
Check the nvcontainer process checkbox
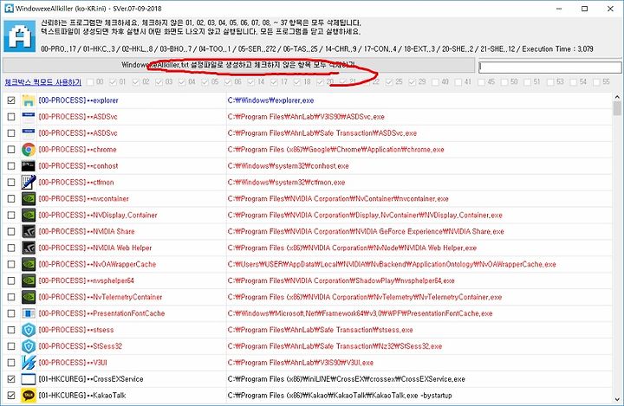click(x=11, y=198)
